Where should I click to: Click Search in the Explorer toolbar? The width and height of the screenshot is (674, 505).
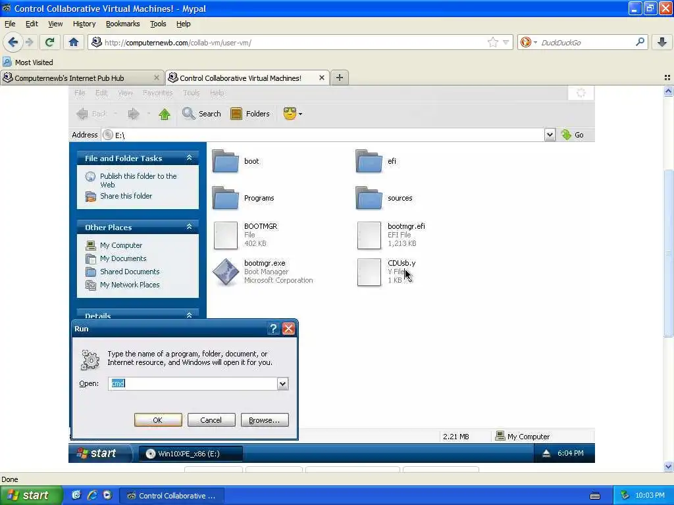point(201,114)
